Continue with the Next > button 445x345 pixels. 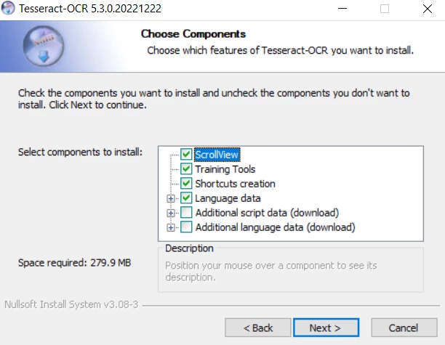tap(326, 328)
